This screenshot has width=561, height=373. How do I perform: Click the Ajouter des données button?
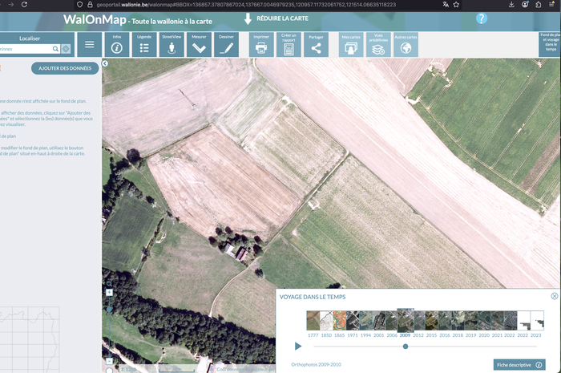click(x=65, y=68)
